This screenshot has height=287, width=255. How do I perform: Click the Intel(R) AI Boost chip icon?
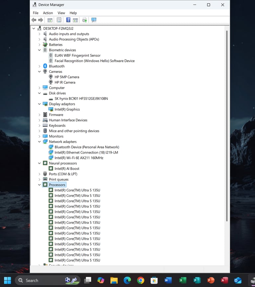pos(51,168)
